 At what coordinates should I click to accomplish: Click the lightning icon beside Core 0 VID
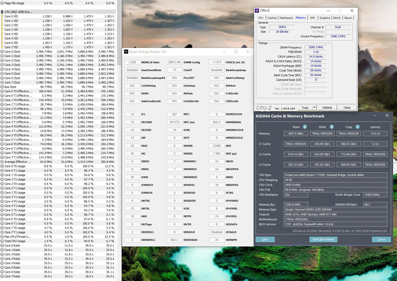[2, 16]
